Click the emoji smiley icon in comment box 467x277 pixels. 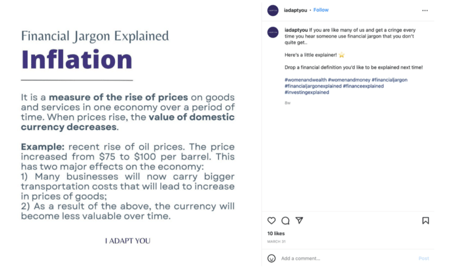pyautogui.click(x=272, y=258)
